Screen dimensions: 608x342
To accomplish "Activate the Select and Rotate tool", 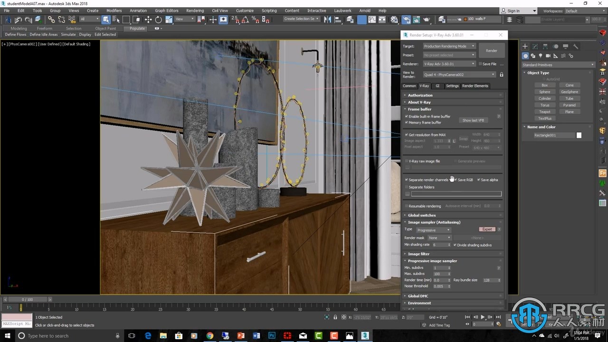I will click(x=159, y=19).
